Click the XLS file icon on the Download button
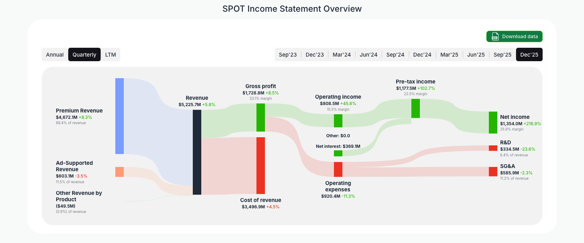This screenshot has height=243, width=584. tap(494, 36)
